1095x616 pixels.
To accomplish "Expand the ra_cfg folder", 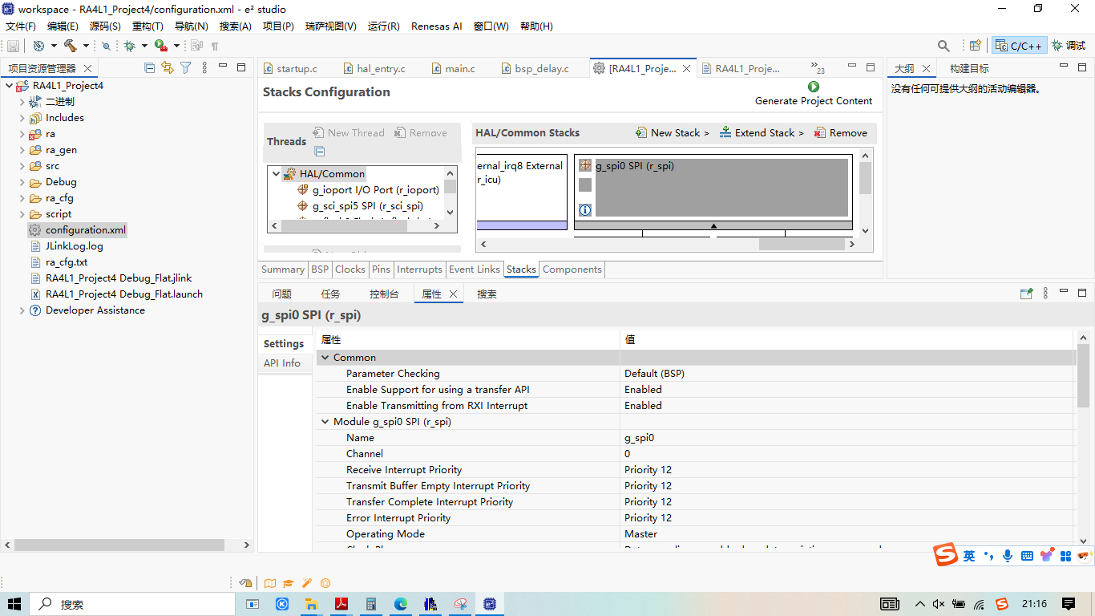I will 22,198.
